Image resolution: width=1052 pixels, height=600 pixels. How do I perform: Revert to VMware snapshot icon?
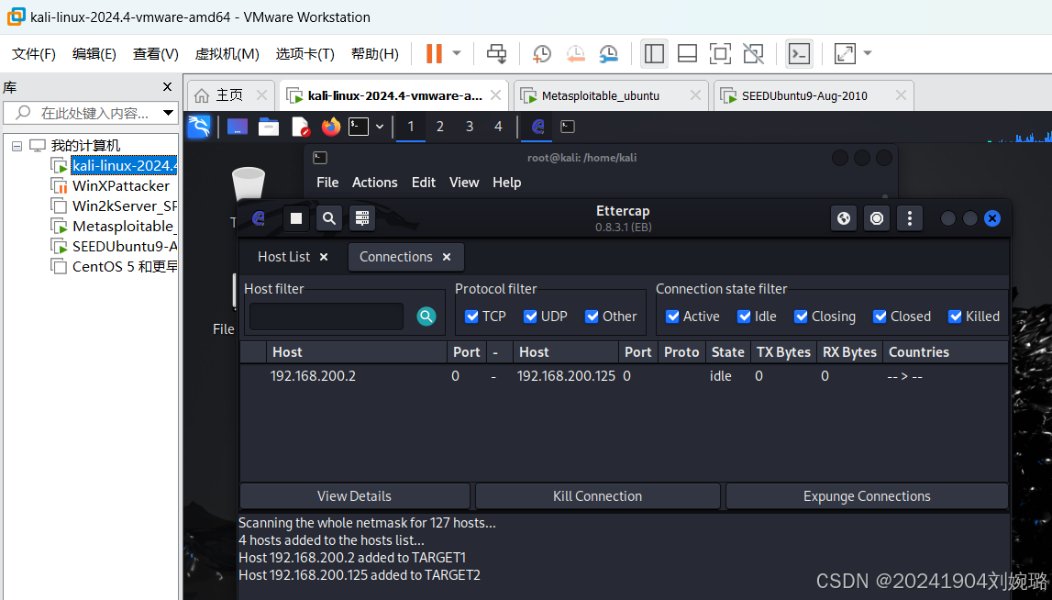click(x=575, y=54)
